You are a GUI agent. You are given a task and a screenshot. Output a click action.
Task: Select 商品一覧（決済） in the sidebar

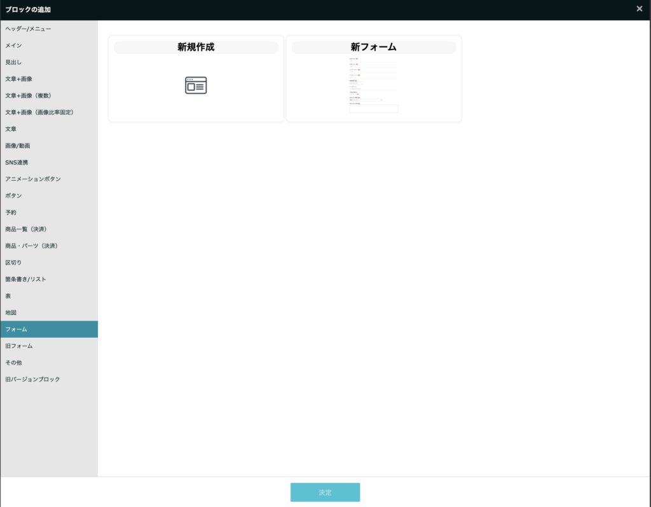point(26,229)
